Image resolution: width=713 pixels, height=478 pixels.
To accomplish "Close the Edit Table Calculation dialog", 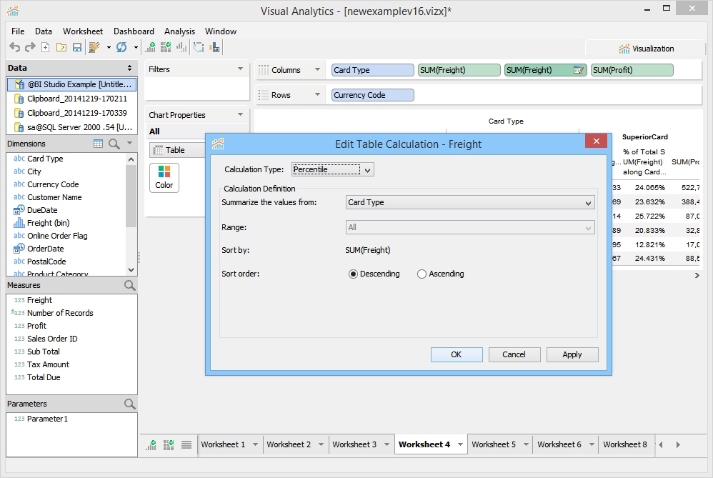I will [x=596, y=141].
